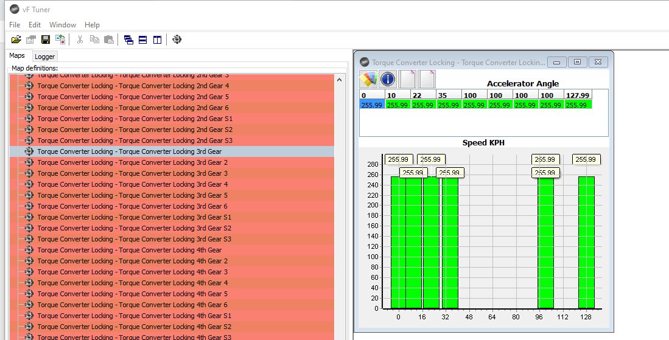The height and width of the screenshot is (340, 669).
Task: Click the crosshair icon beside 3rd Gear 5
Action: [x=29, y=195]
